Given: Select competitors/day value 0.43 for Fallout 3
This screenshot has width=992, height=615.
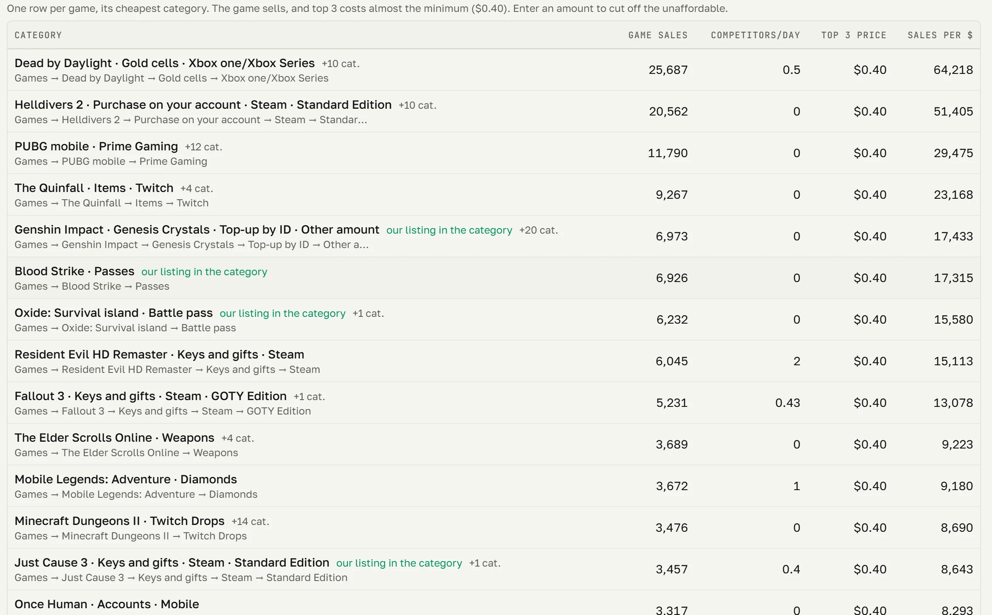Looking at the screenshot, I should coord(787,403).
